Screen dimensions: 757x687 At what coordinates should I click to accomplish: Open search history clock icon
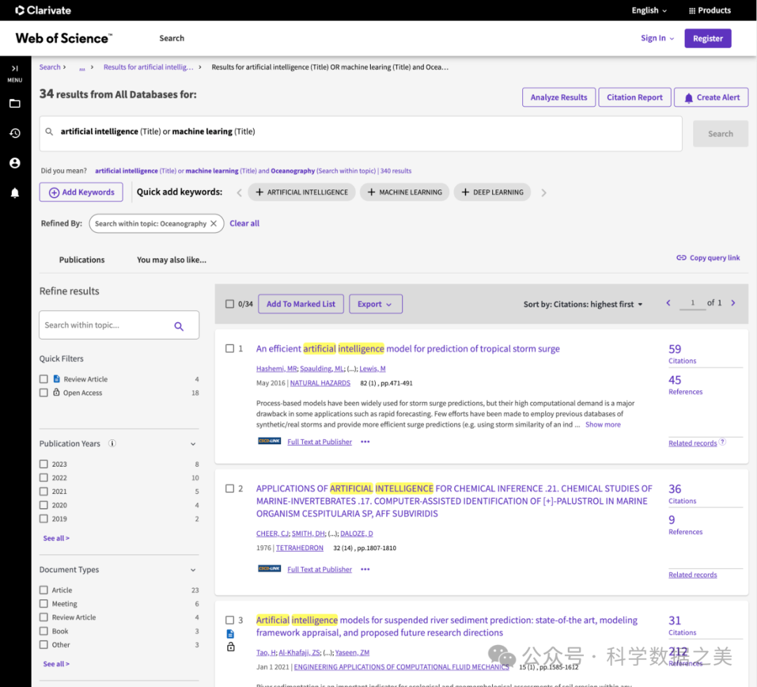pyautogui.click(x=15, y=133)
